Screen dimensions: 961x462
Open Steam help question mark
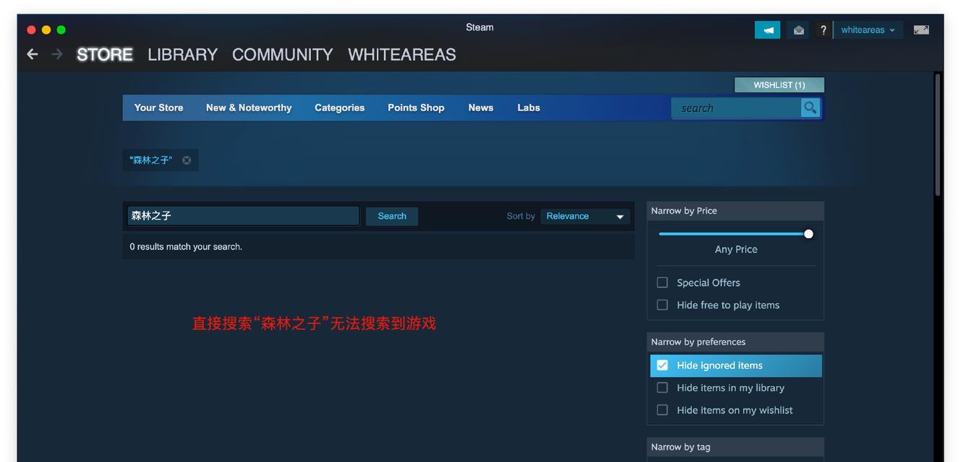pyautogui.click(x=823, y=30)
